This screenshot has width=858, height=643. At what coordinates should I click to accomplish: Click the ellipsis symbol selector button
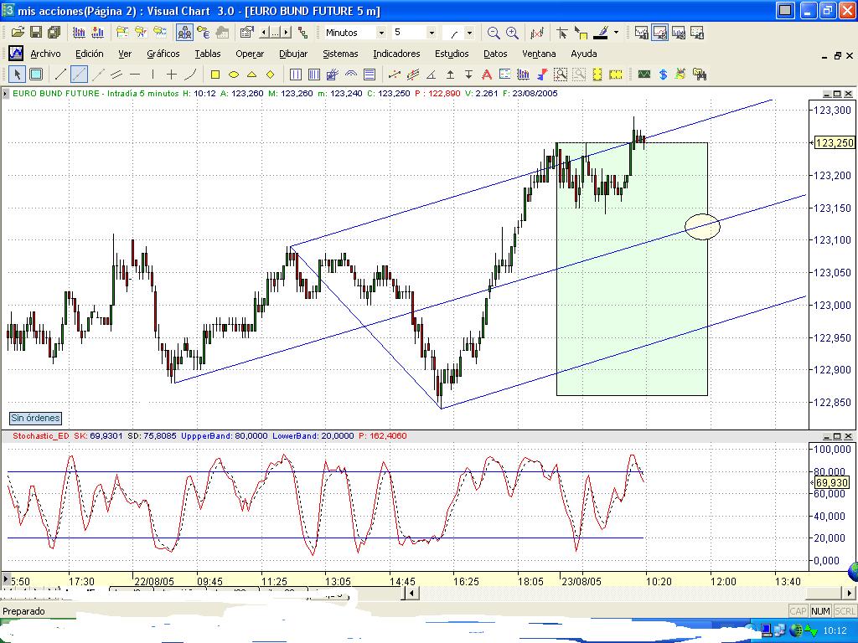[275, 33]
